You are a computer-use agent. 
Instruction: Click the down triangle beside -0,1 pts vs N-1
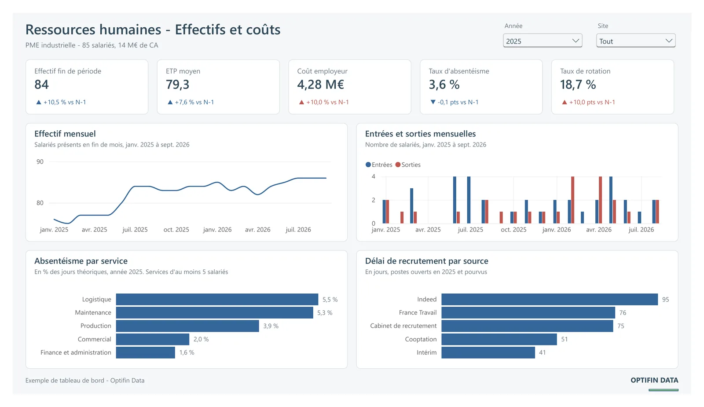(x=433, y=102)
